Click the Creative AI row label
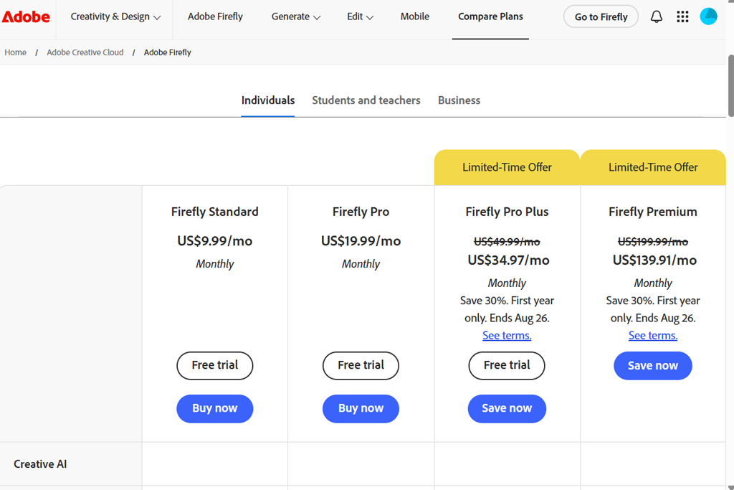Image resolution: width=734 pixels, height=490 pixels. 40,463
